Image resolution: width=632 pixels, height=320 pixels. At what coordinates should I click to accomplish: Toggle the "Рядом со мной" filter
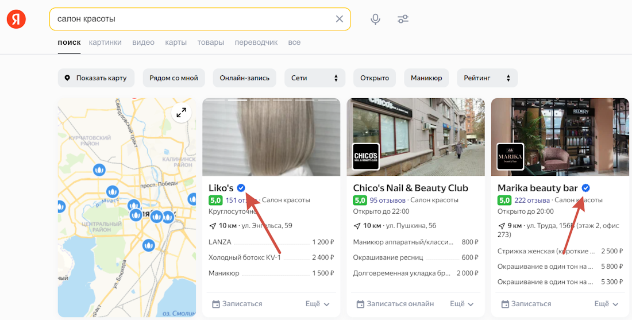[x=174, y=78]
